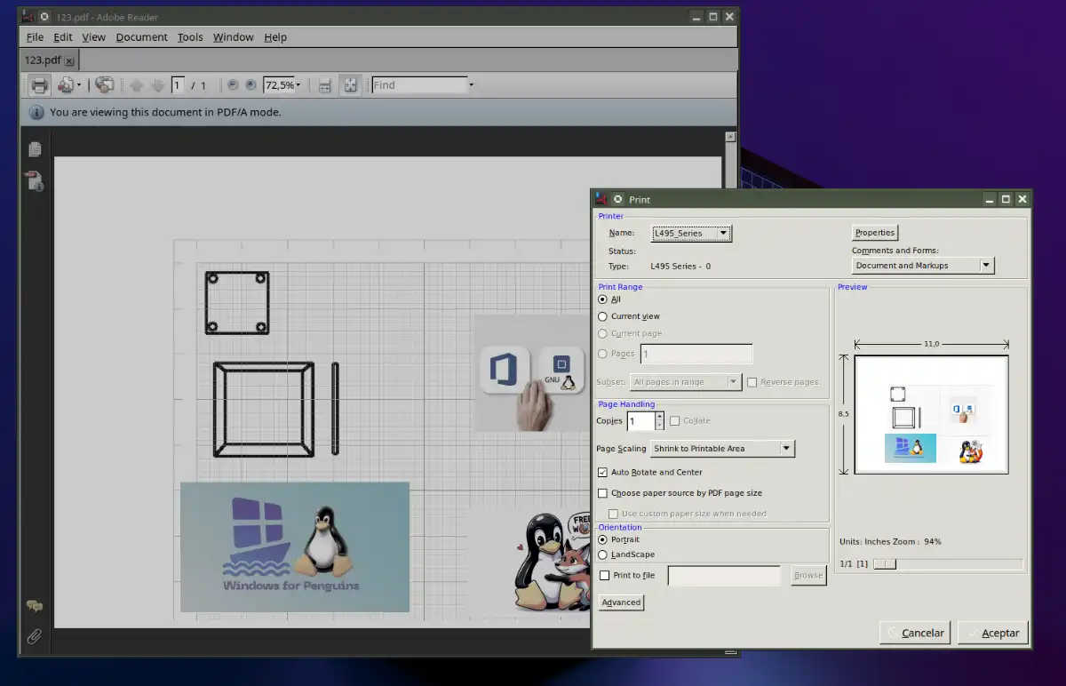
Task: Click the fit width scrolling icon
Action: pos(325,85)
